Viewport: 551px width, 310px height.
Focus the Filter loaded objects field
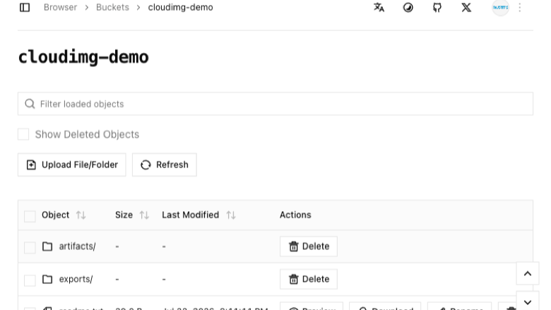pos(275,104)
